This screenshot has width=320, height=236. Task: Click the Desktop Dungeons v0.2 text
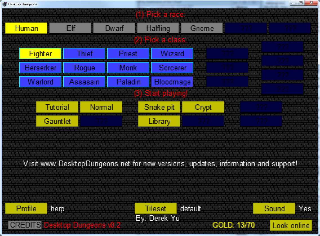82,225
